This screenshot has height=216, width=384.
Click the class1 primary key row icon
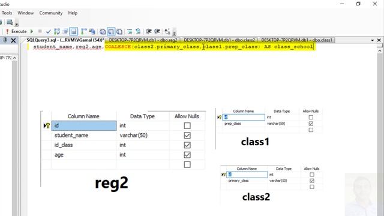tap(220, 118)
